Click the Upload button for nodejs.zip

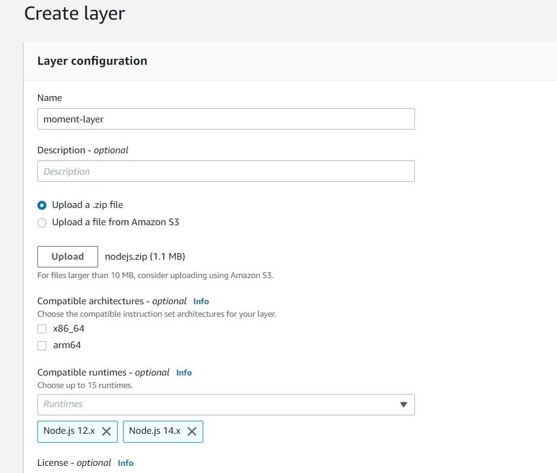coord(67,256)
